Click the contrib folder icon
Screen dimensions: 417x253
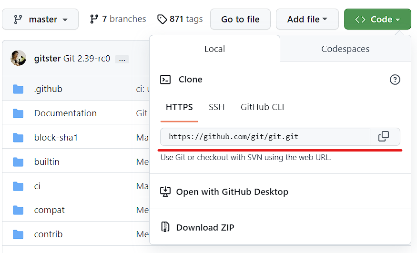18,234
